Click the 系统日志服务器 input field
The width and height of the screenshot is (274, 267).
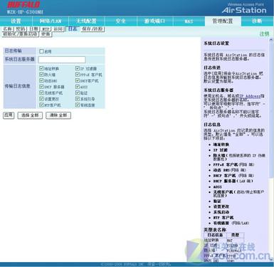62,60
